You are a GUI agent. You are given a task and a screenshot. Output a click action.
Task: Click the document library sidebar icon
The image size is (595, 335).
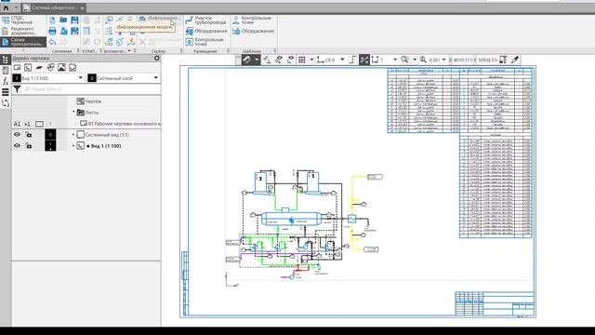point(6,71)
